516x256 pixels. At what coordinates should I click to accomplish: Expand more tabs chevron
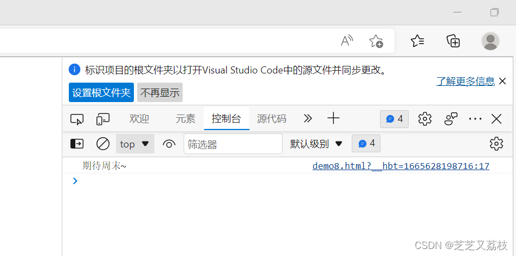pyautogui.click(x=308, y=118)
